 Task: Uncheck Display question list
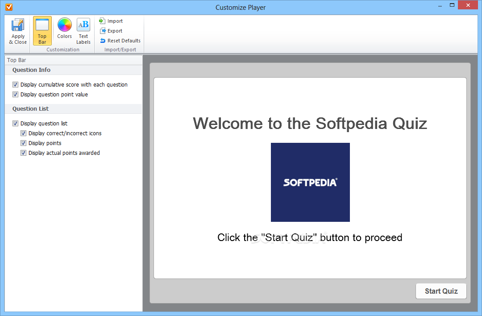click(x=15, y=123)
